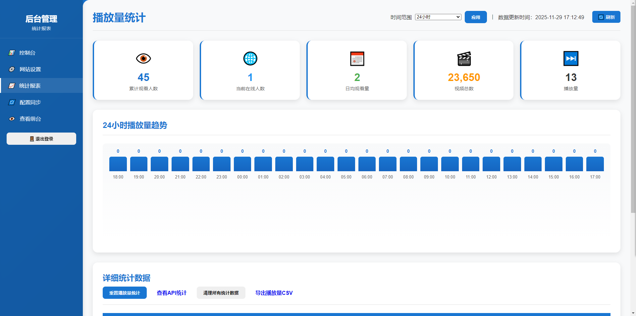
Task: Click the clapperboard icon for total videos
Action: tap(464, 59)
